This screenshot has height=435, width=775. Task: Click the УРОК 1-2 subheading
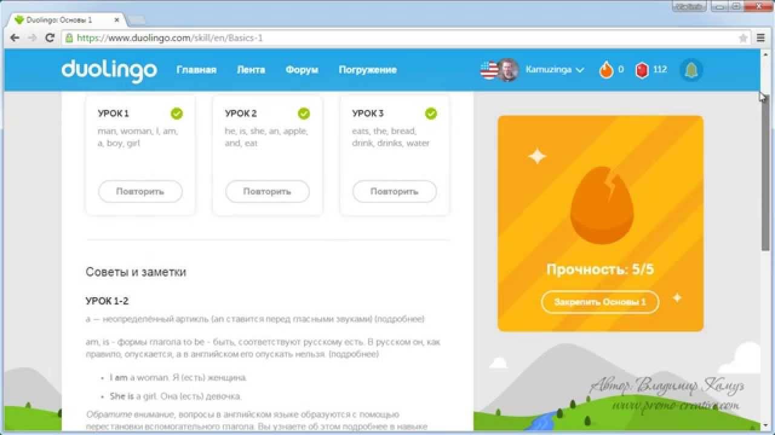pos(107,301)
